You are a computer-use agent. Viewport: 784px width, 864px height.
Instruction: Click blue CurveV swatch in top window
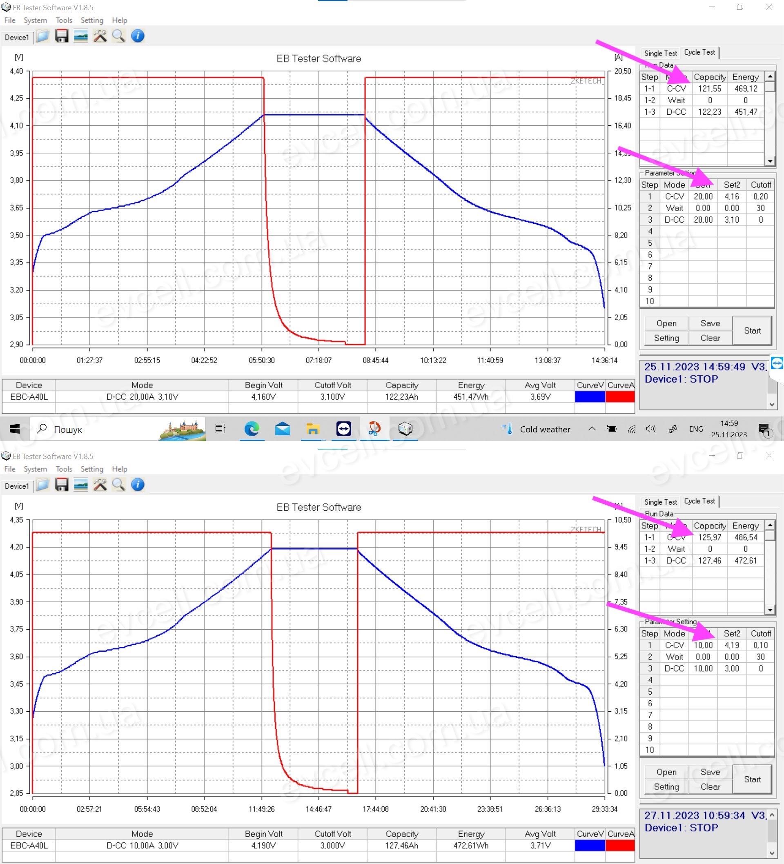(590, 397)
